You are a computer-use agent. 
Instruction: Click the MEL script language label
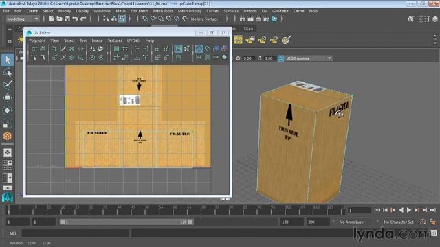point(13,233)
